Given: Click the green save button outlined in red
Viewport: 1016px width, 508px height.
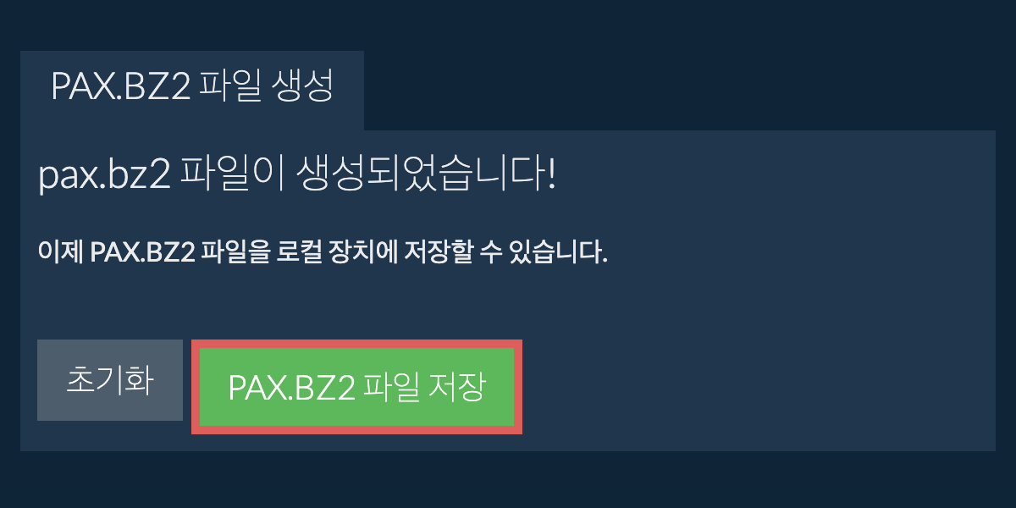Looking at the screenshot, I should click(356, 387).
